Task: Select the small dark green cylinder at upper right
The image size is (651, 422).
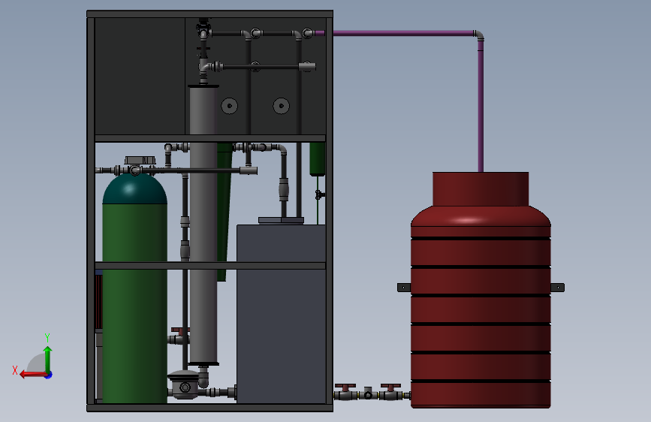Action: click(x=317, y=159)
